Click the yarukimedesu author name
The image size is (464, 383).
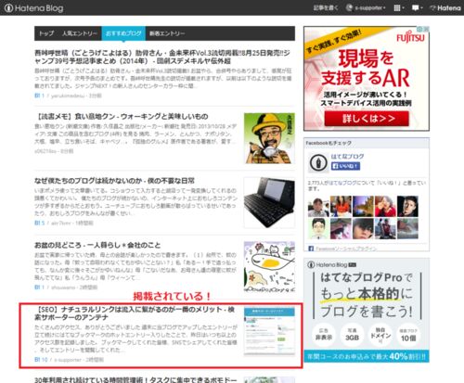[68, 96]
